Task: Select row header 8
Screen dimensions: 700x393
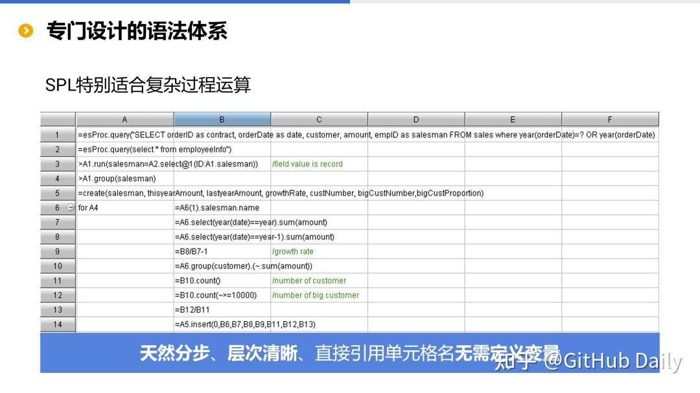Action: coord(58,237)
